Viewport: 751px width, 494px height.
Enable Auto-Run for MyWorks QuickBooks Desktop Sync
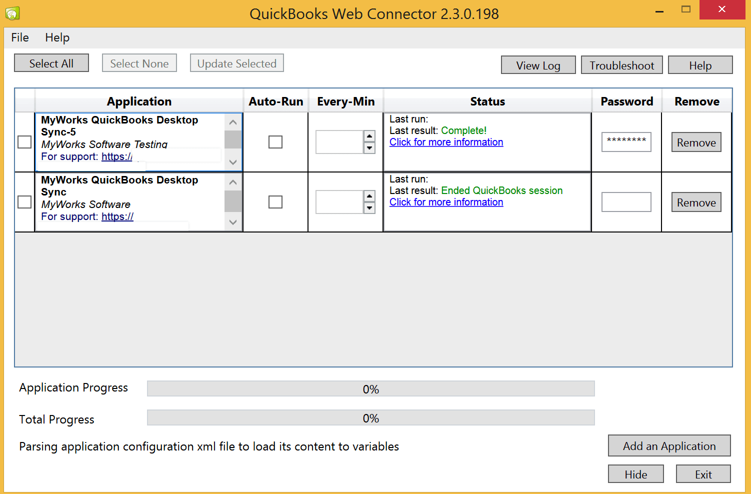(x=275, y=202)
